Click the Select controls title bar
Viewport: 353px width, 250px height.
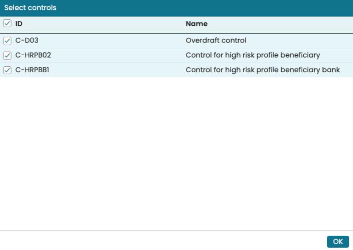[176, 8]
